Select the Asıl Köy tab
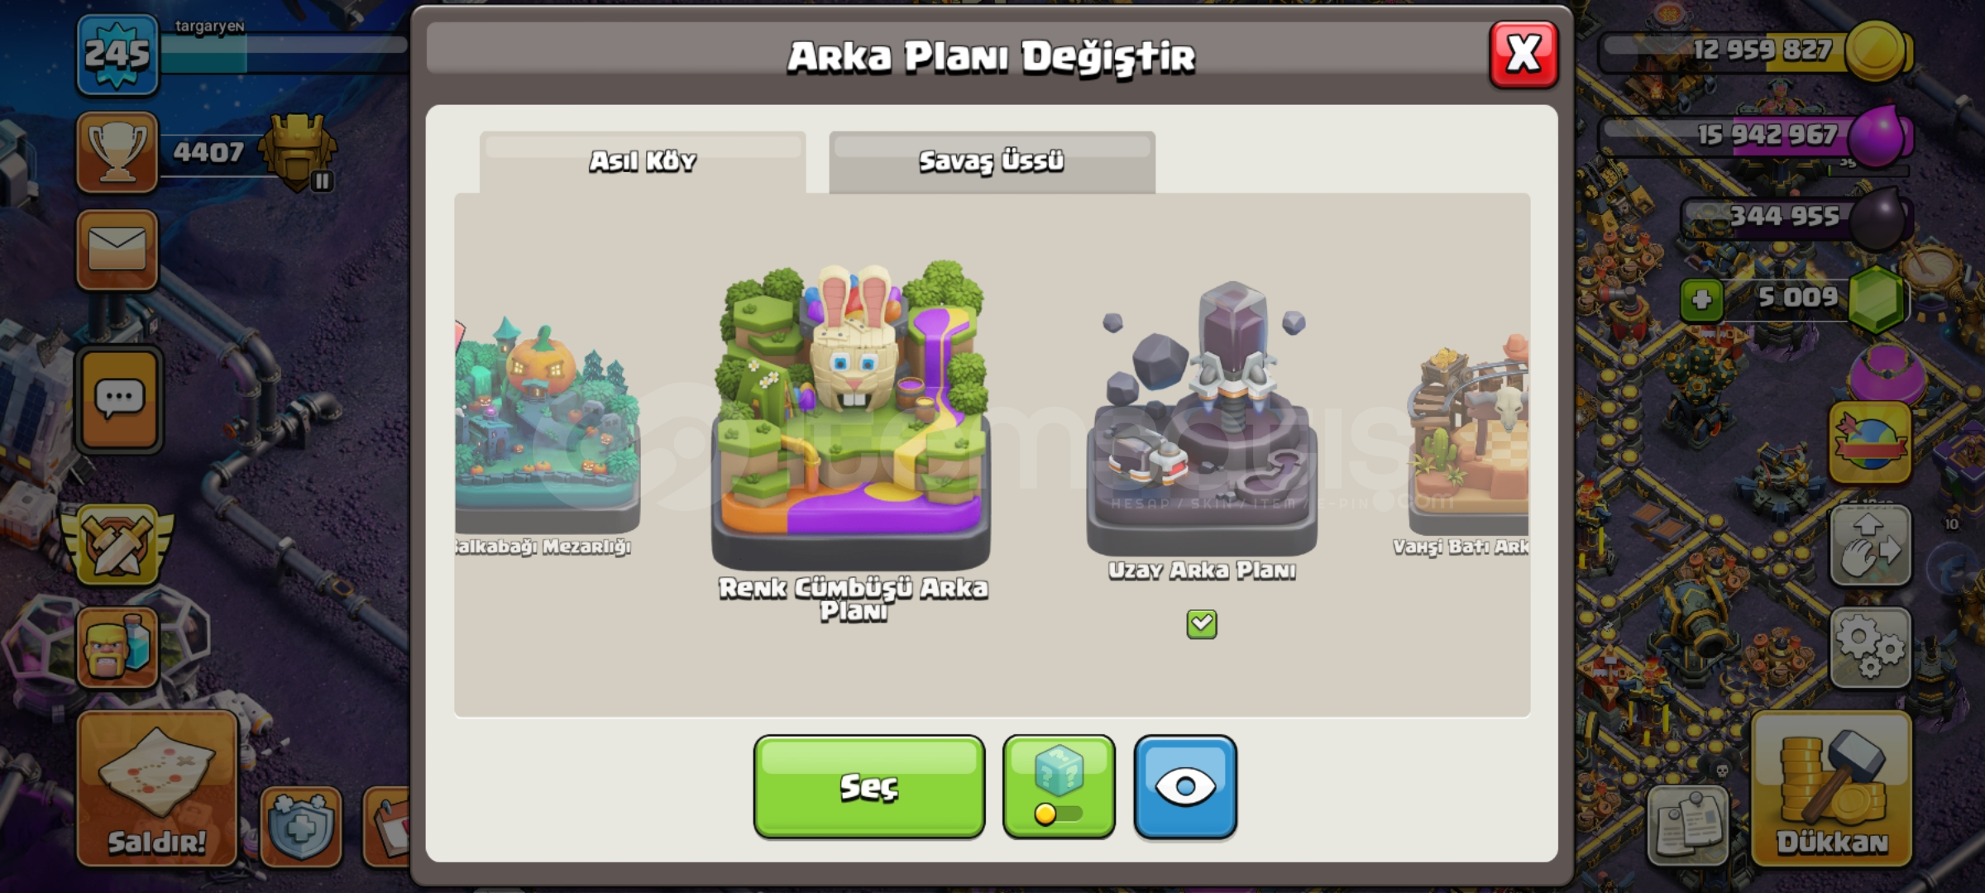1985x893 pixels. coord(643,162)
